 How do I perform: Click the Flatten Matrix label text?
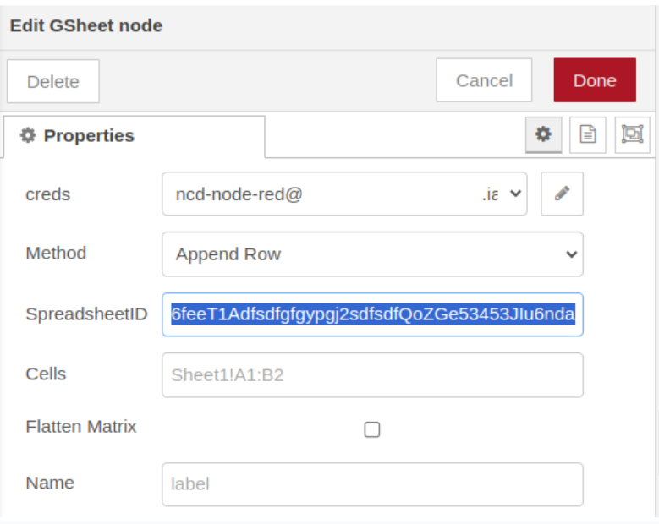81,427
